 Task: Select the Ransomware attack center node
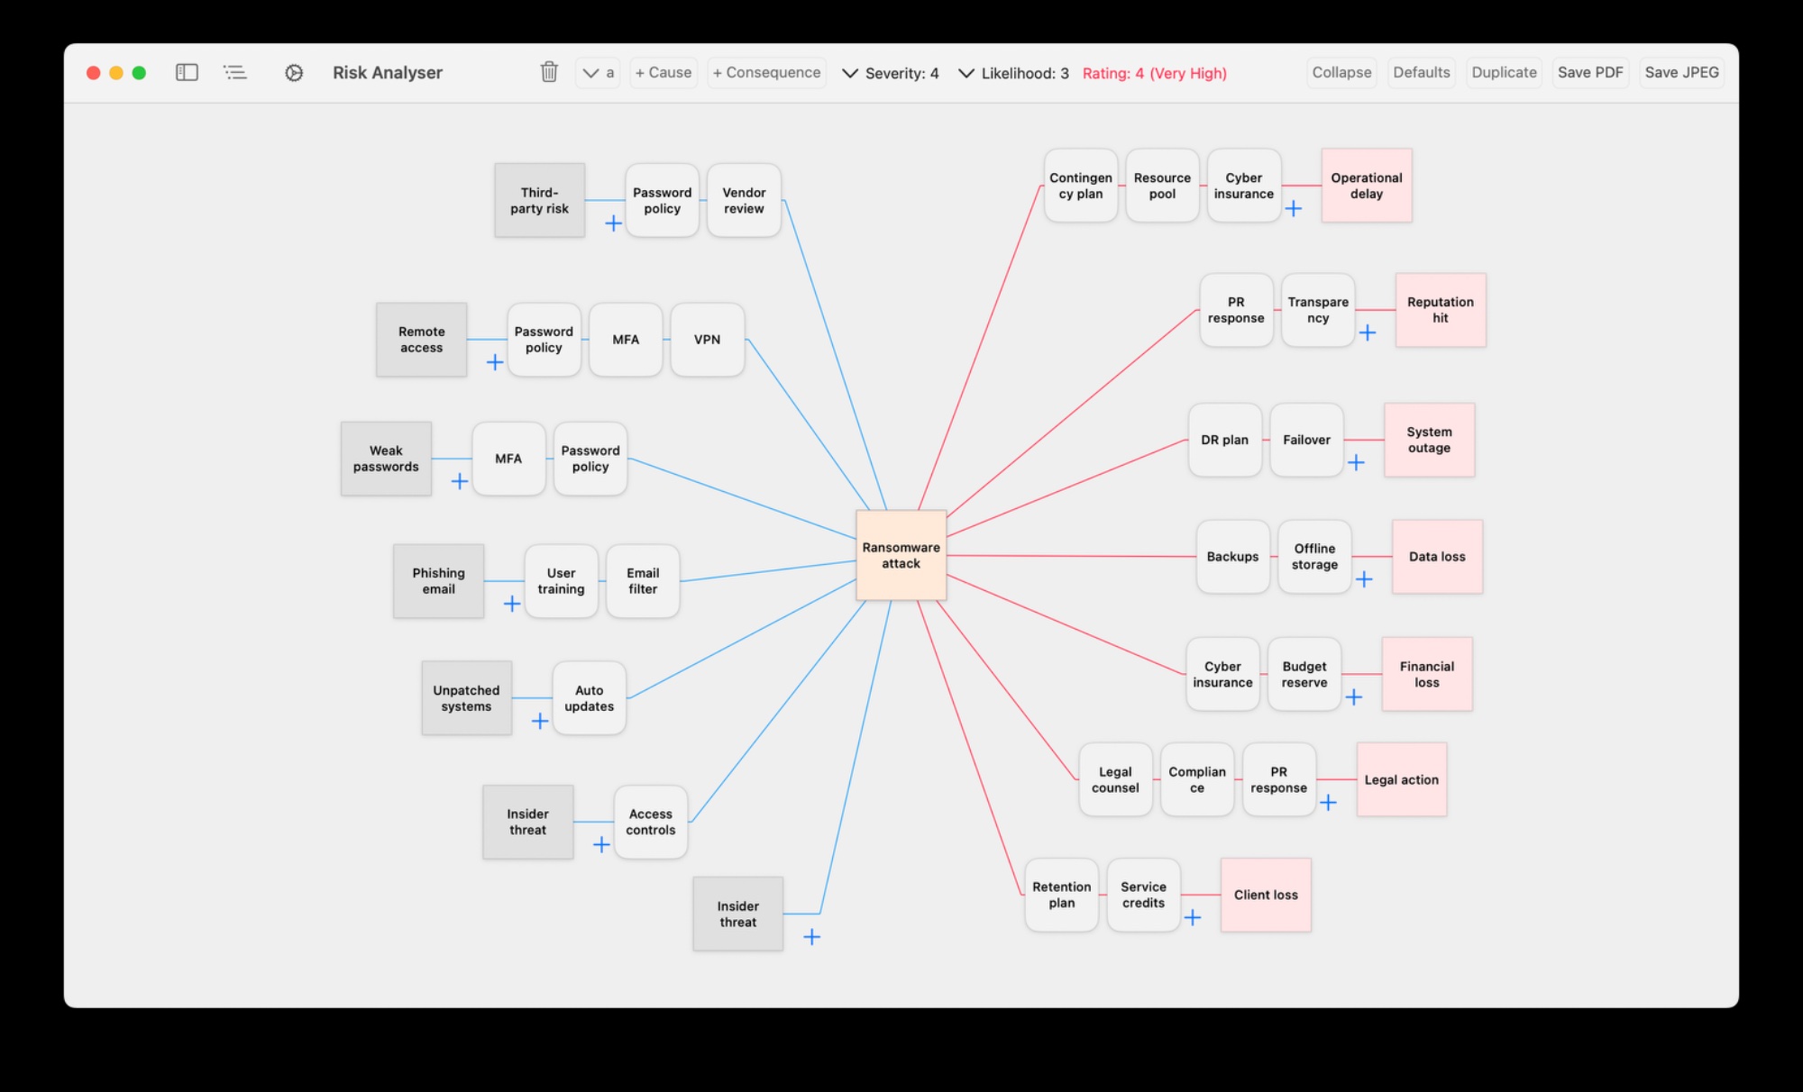901,555
